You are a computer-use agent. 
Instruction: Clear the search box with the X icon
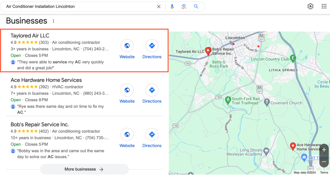[x=159, y=6]
